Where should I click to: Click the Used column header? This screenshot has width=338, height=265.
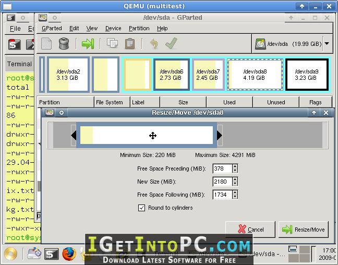[230, 102]
